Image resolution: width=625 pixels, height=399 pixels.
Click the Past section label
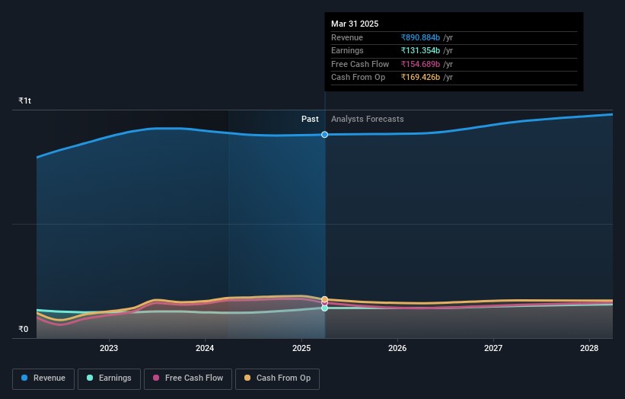click(x=310, y=119)
